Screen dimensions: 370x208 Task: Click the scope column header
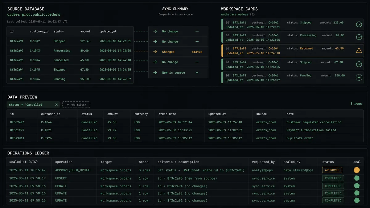point(143,162)
